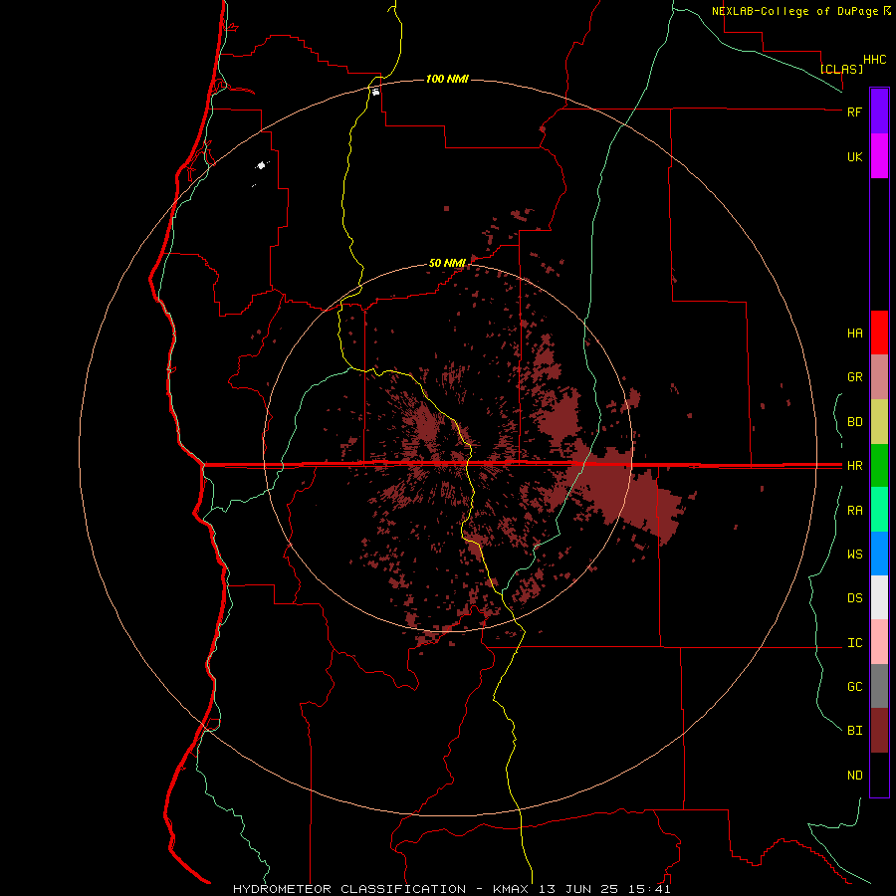The height and width of the screenshot is (896, 896).
Task: Click the [CLAS] units label
Action: point(841,69)
